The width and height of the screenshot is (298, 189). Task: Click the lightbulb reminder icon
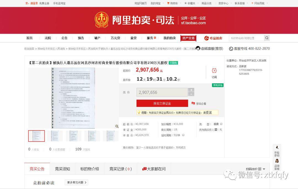(139, 113)
